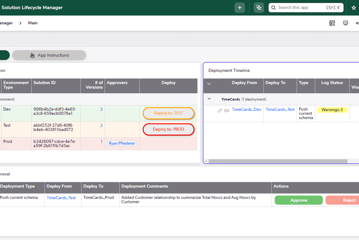Collapse the TimeCards deployment group

tap(209, 99)
